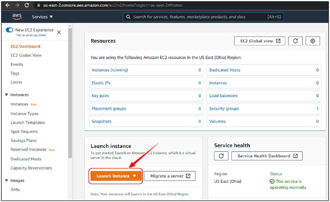Image resolution: width=330 pixels, height=202 pixels.
Task: Open the Launch instance dropdown button
Action: point(116,176)
